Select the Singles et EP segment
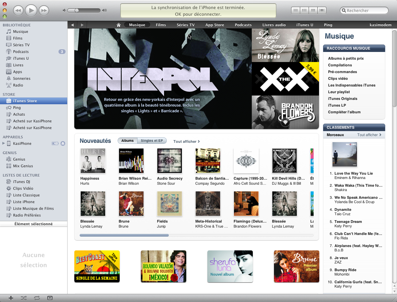 (x=152, y=141)
